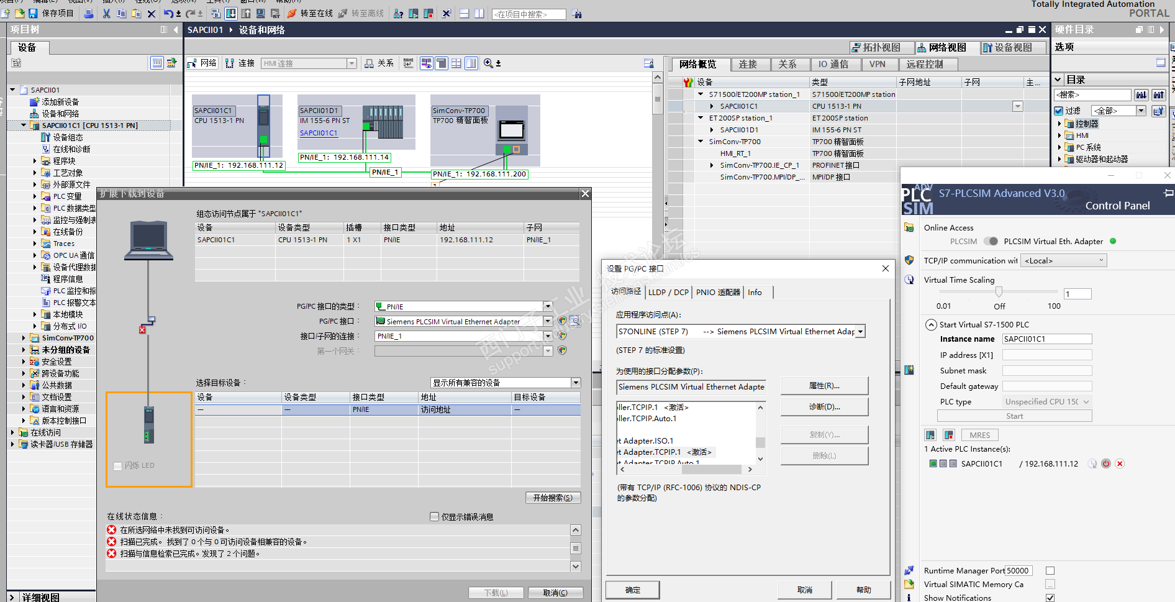Power off the SAPCII01C1 PLC instance

click(x=1106, y=463)
